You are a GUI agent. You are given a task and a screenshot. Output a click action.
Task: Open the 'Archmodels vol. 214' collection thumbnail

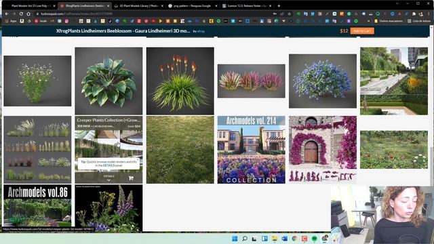252,150
